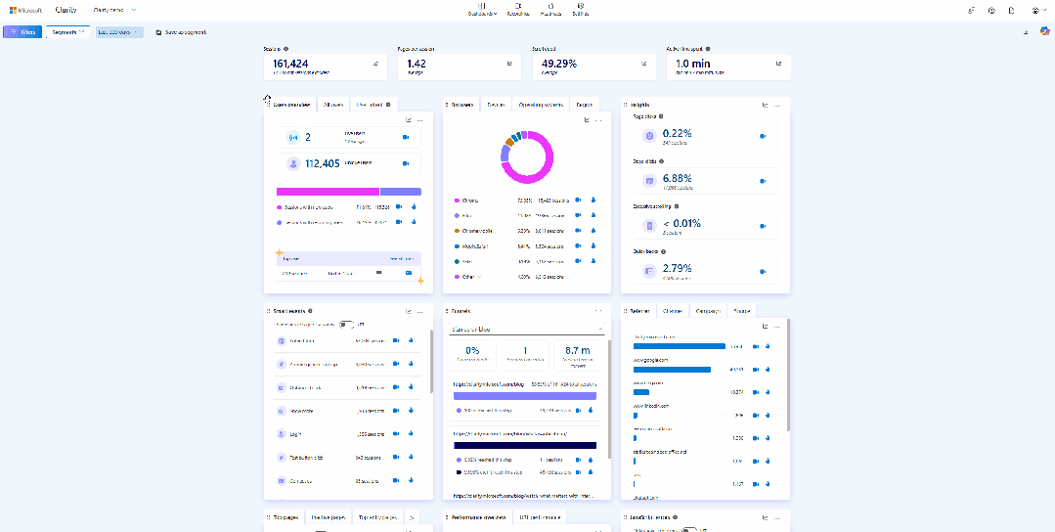Open the Dashboards view in top navigation
The height and width of the screenshot is (532, 1055).
point(482,10)
